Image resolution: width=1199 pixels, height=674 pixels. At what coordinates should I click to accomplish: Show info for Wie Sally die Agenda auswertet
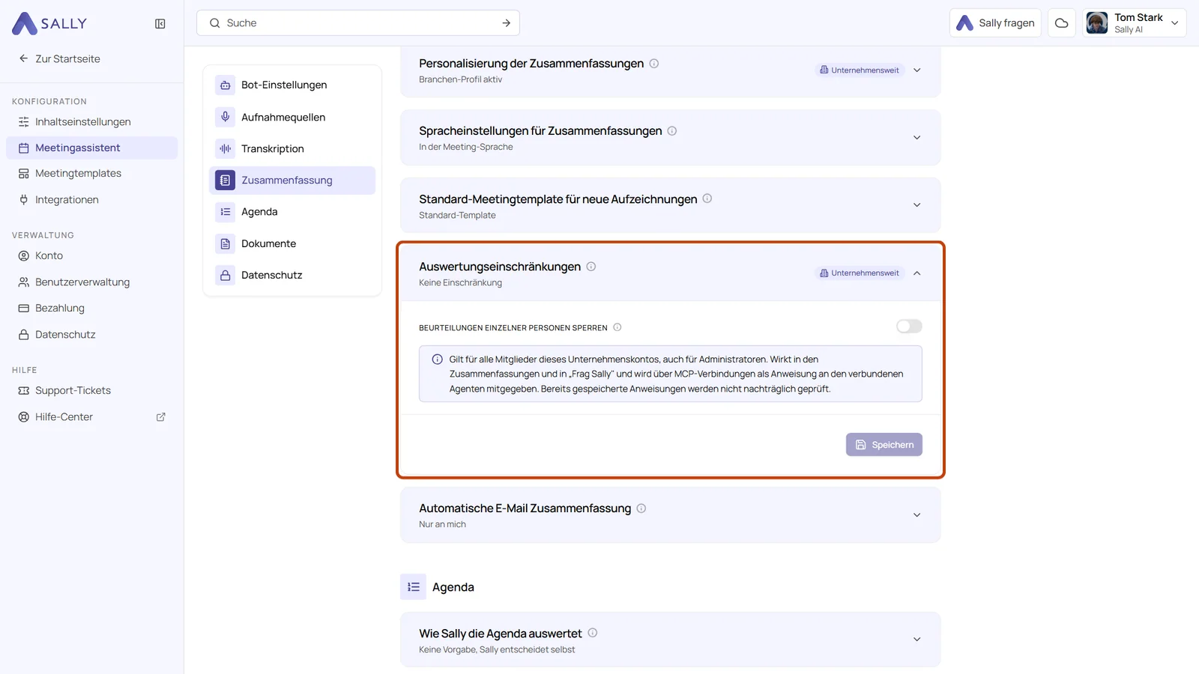[x=592, y=633]
